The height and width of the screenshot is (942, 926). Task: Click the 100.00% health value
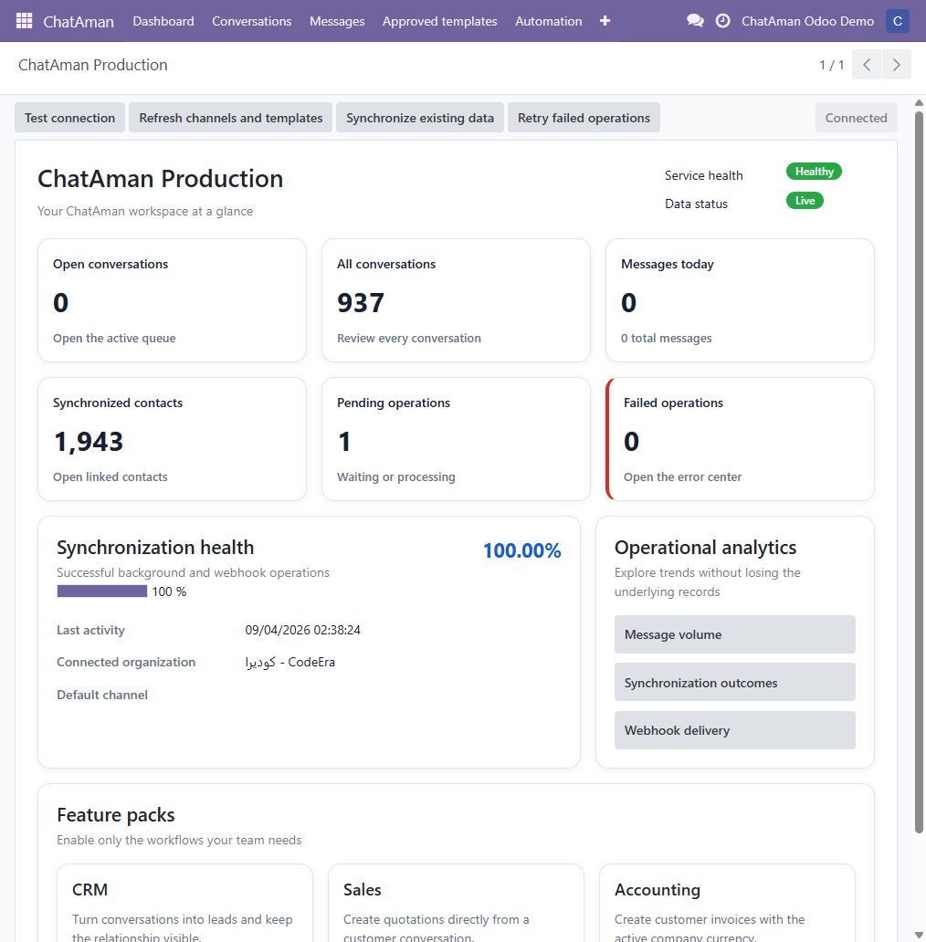pyautogui.click(x=522, y=550)
